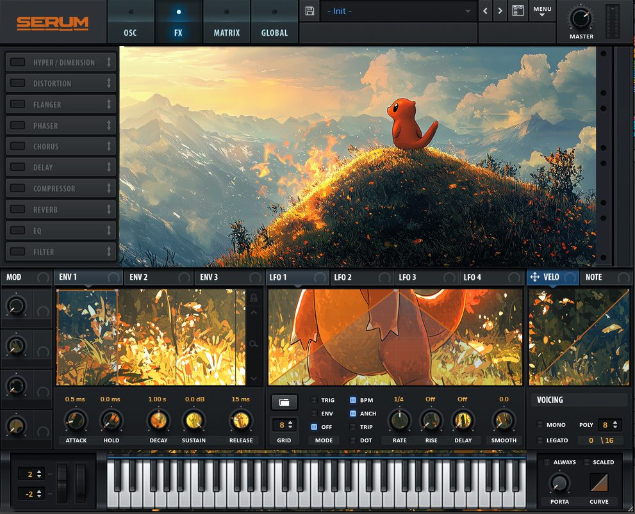The image size is (635, 514).
Task: Enable the MONO voicing checkbox
Action: [540, 424]
